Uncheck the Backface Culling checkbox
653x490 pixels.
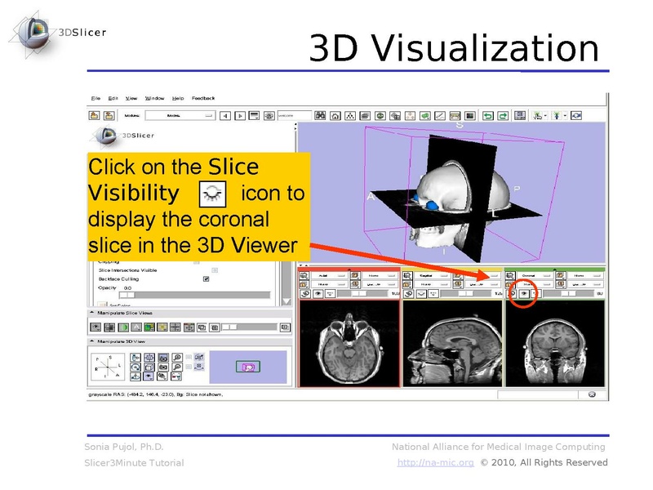(x=205, y=279)
